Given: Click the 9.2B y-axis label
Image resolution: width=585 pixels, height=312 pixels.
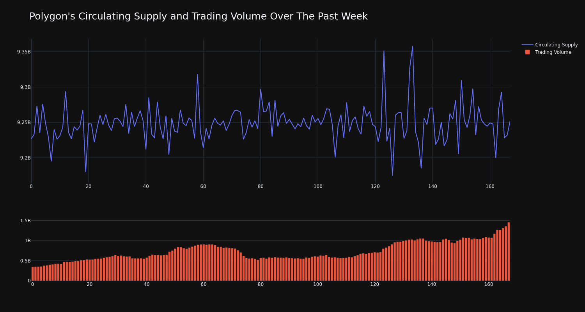Looking at the screenshot, I should [25, 158].
